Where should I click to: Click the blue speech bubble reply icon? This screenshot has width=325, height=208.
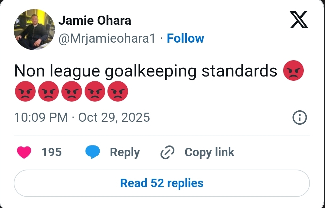93,152
